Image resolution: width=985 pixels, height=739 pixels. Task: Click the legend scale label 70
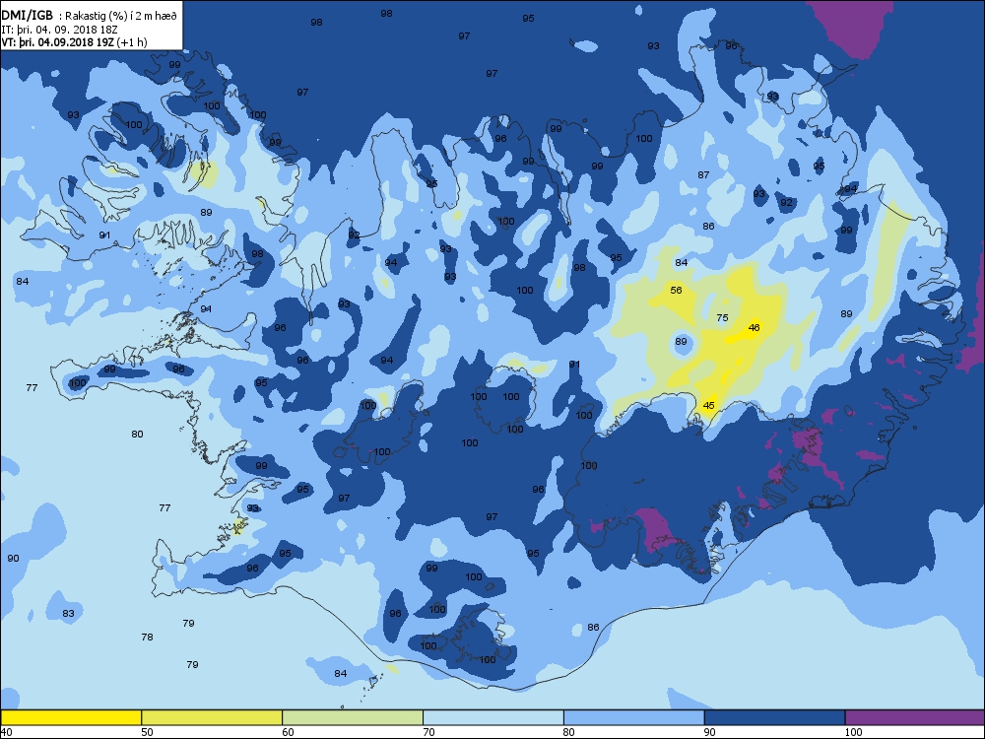tap(428, 732)
